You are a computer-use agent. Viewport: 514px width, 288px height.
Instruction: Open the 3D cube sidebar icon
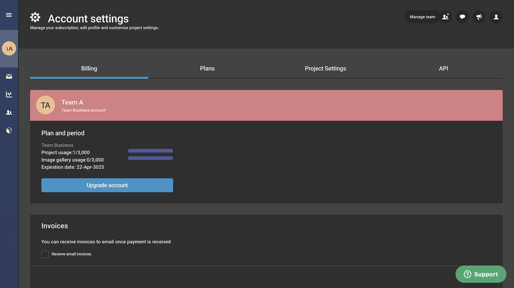pos(9,130)
